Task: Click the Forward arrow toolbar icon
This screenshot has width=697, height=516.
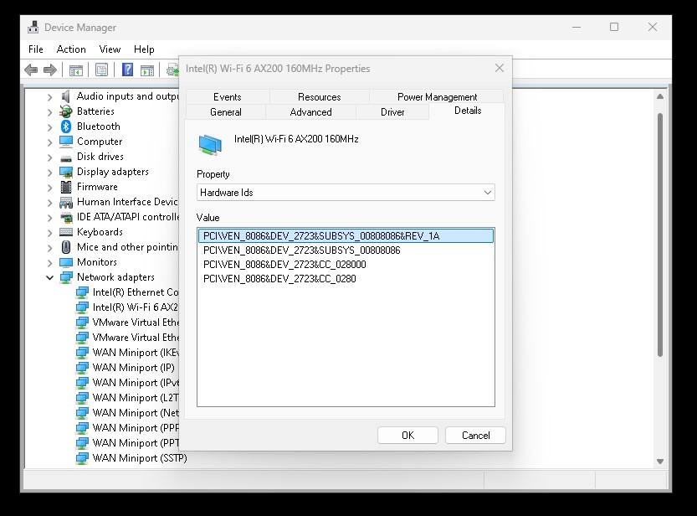Action: click(50, 70)
